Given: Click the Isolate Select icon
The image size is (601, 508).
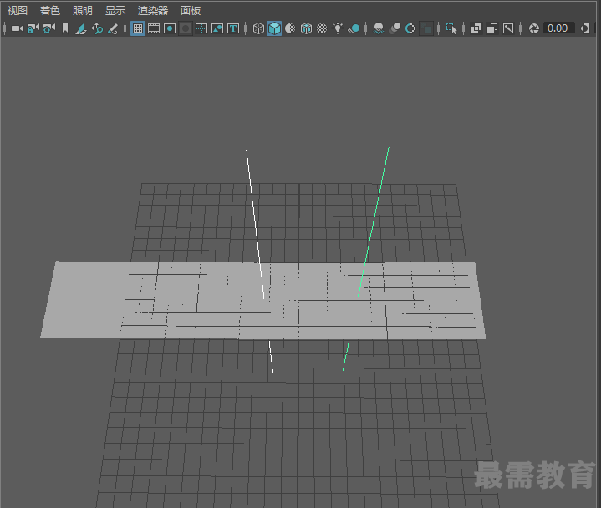Looking at the screenshot, I should click(451, 28).
